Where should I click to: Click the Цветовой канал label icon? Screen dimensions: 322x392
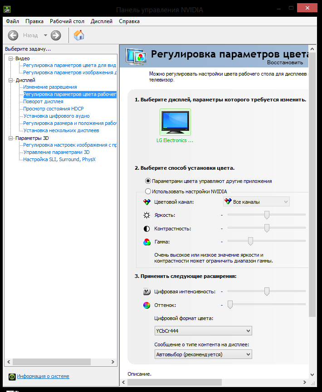pyautogui.click(x=147, y=202)
